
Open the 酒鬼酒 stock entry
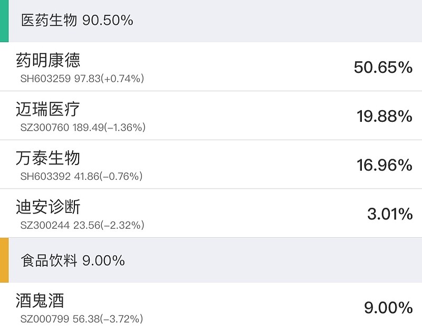coord(40,301)
